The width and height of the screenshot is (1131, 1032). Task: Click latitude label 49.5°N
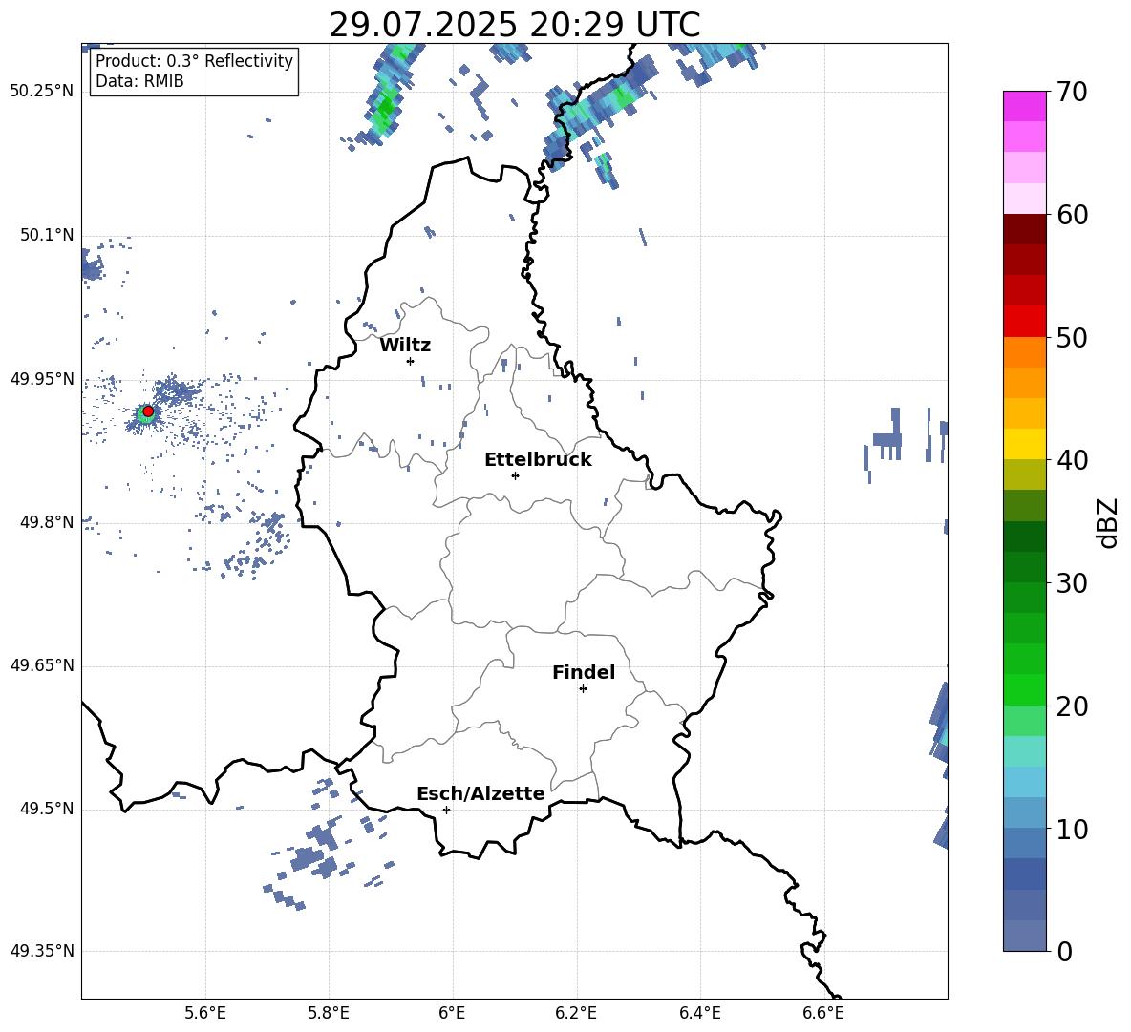(x=47, y=808)
